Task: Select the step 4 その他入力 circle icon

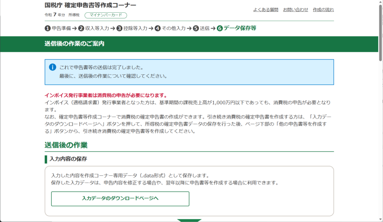Action: (x=157, y=28)
